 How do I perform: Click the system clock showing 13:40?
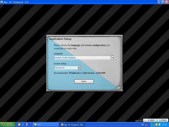(x=164, y=125)
